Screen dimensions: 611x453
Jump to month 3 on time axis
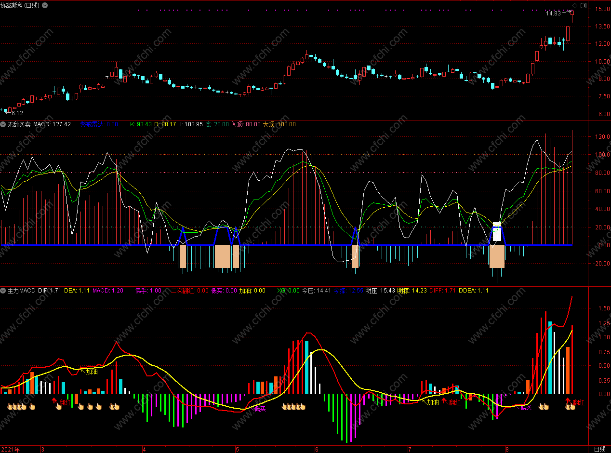[x=43, y=449]
